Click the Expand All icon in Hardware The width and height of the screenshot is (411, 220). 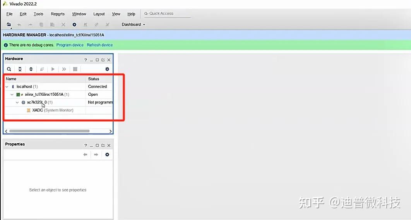31,69
